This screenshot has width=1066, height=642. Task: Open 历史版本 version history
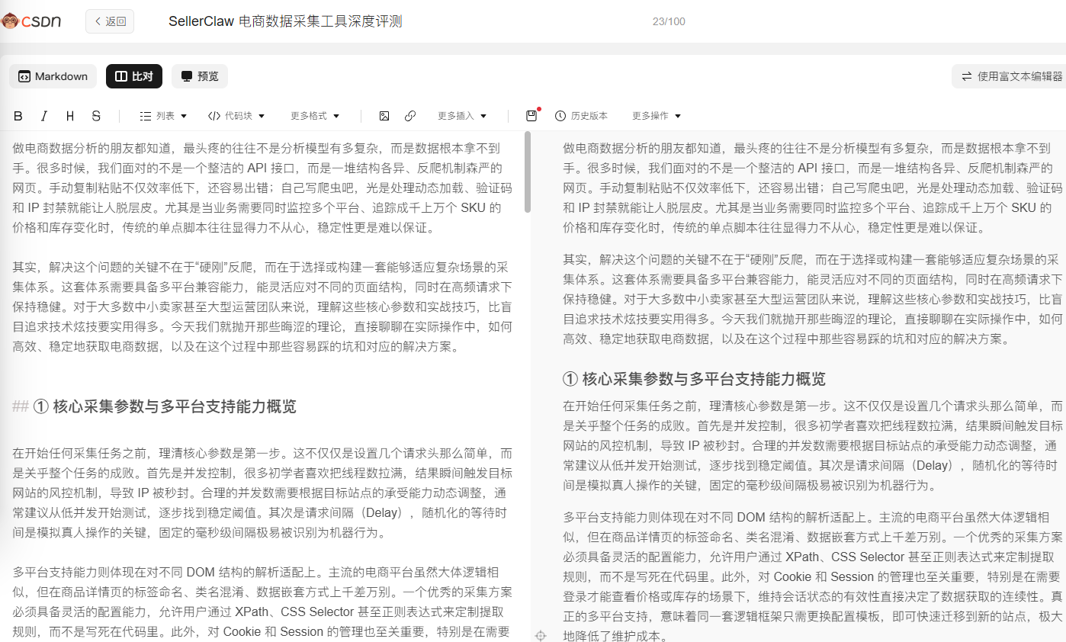tap(581, 116)
